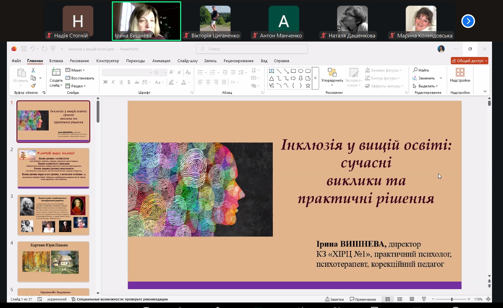This screenshot has height=308, width=503.
Task: Start slide show from status bar icon
Action: pyautogui.click(x=424, y=299)
